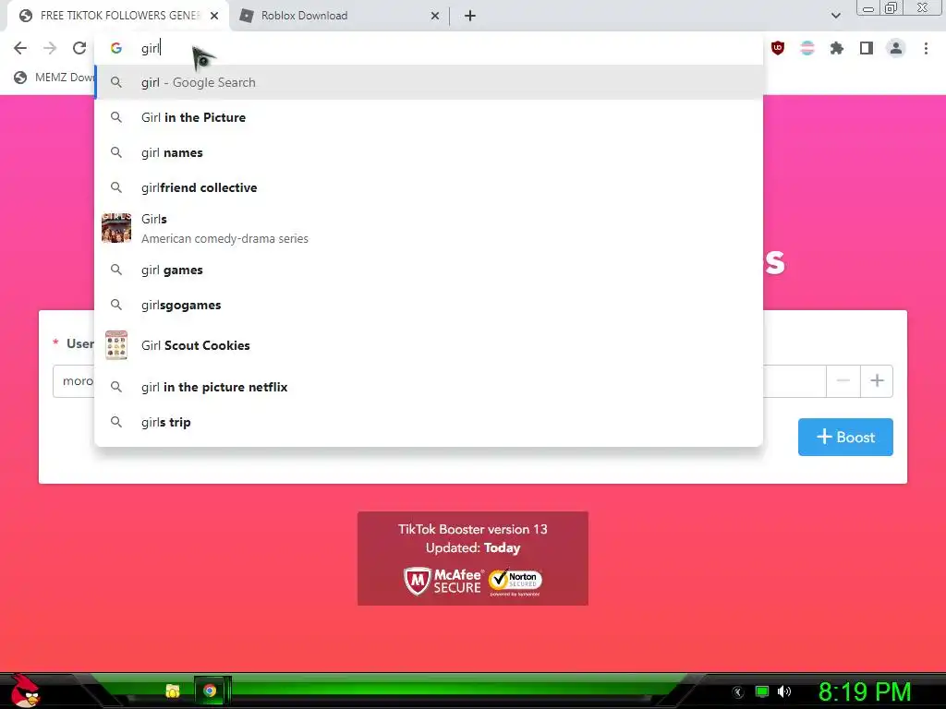The width and height of the screenshot is (946, 709).
Task: Choose the 'Girl in the Picture' suggestion
Action: (x=429, y=117)
